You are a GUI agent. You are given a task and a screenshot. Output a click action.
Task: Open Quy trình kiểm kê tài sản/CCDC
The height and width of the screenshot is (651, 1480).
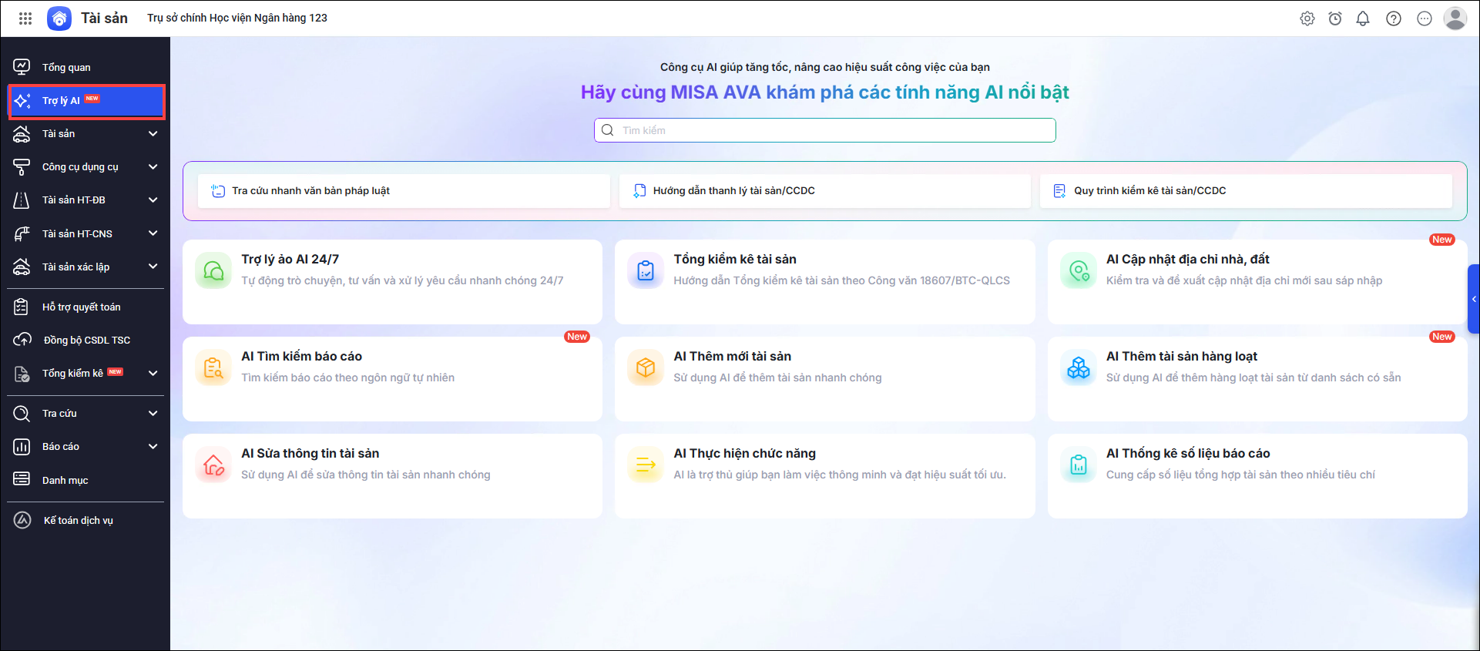1246,191
